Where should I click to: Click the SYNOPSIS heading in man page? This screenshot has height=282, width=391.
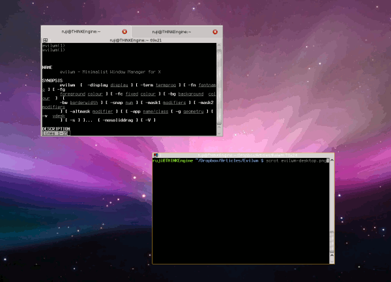click(x=52, y=81)
